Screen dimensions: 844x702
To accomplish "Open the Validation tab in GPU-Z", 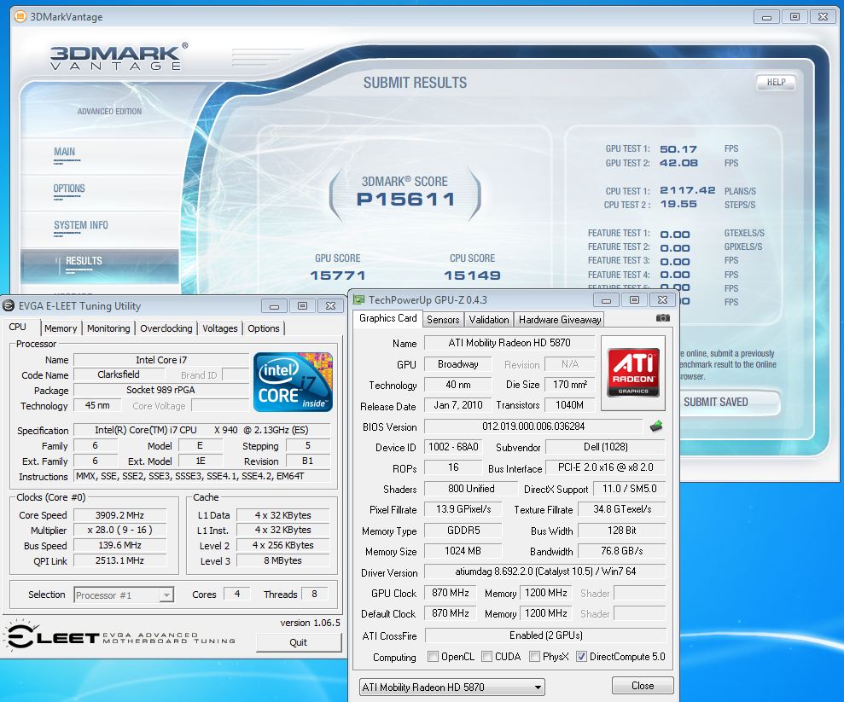I will click(489, 320).
